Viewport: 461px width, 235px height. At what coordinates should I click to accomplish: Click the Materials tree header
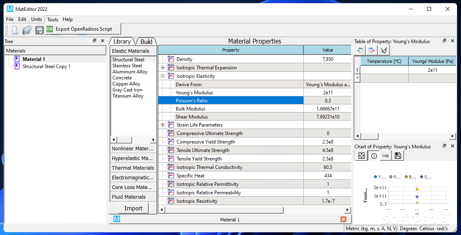[x=55, y=51]
